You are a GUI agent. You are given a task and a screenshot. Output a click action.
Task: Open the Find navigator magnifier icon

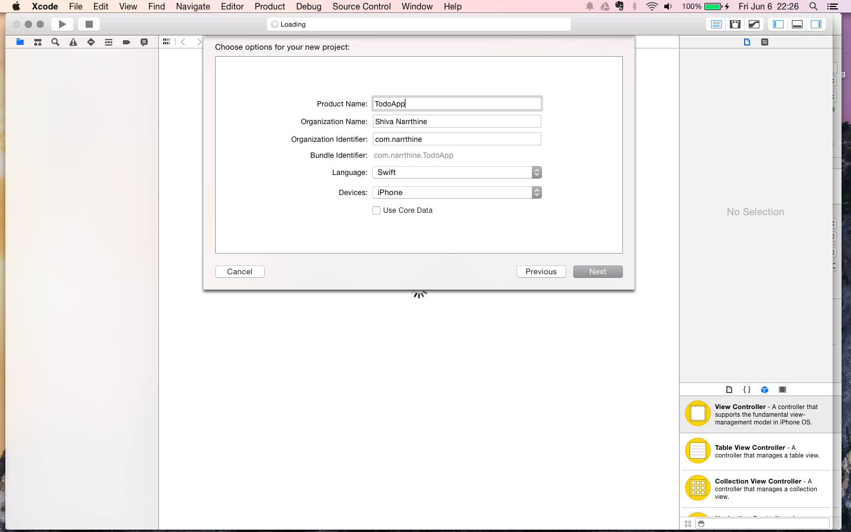click(x=56, y=42)
